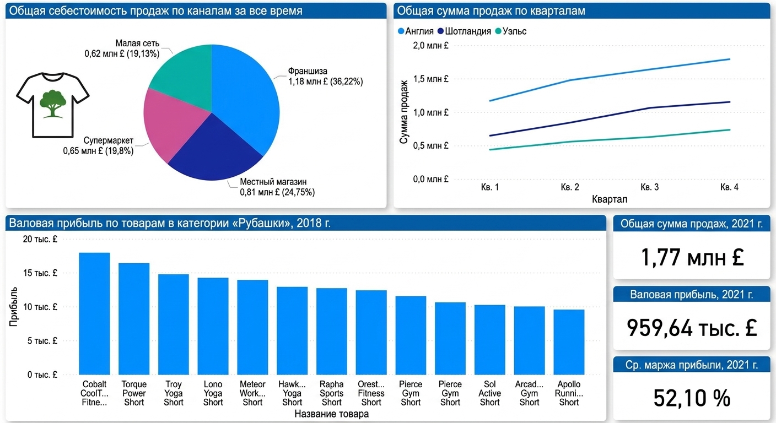
Task: Click the Sol Active Short axis label
Action: (x=490, y=393)
